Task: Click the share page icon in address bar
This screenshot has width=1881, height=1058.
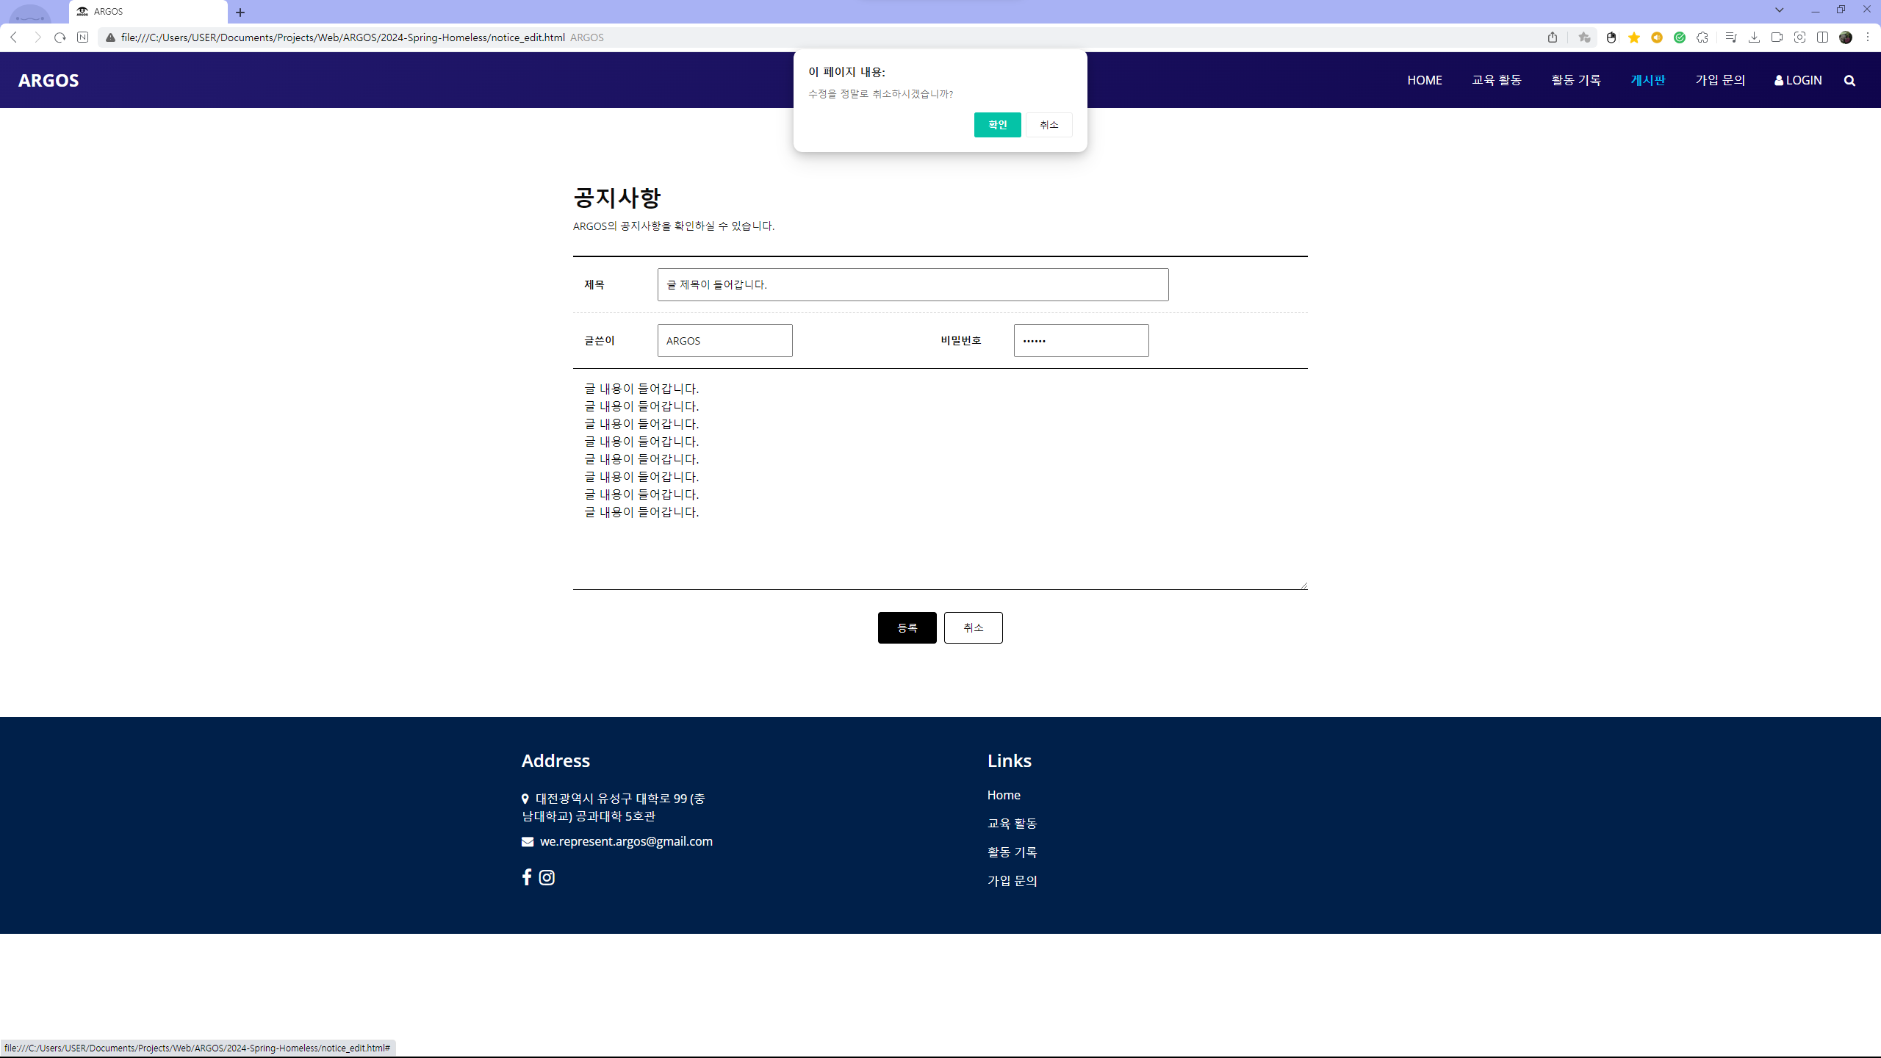Action: [x=1553, y=37]
